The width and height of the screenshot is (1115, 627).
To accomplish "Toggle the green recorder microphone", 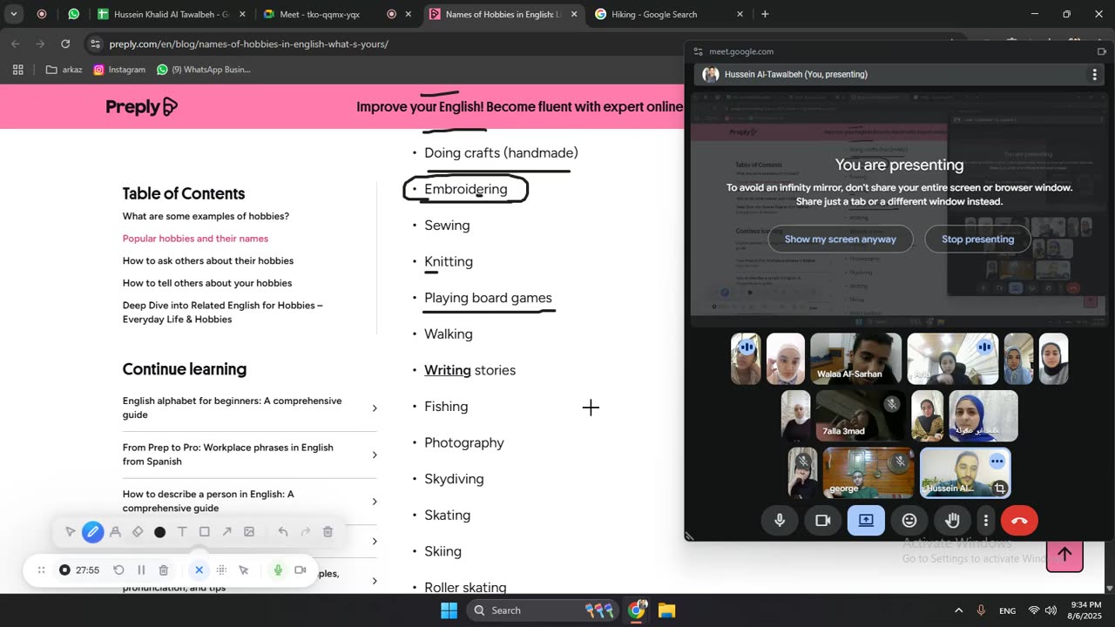I will [278, 570].
